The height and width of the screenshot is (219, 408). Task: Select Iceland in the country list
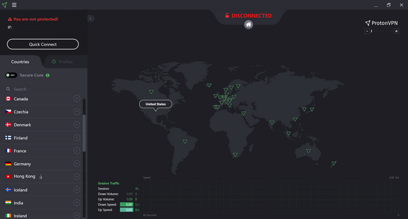pyautogui.click(x=41, y=190)
